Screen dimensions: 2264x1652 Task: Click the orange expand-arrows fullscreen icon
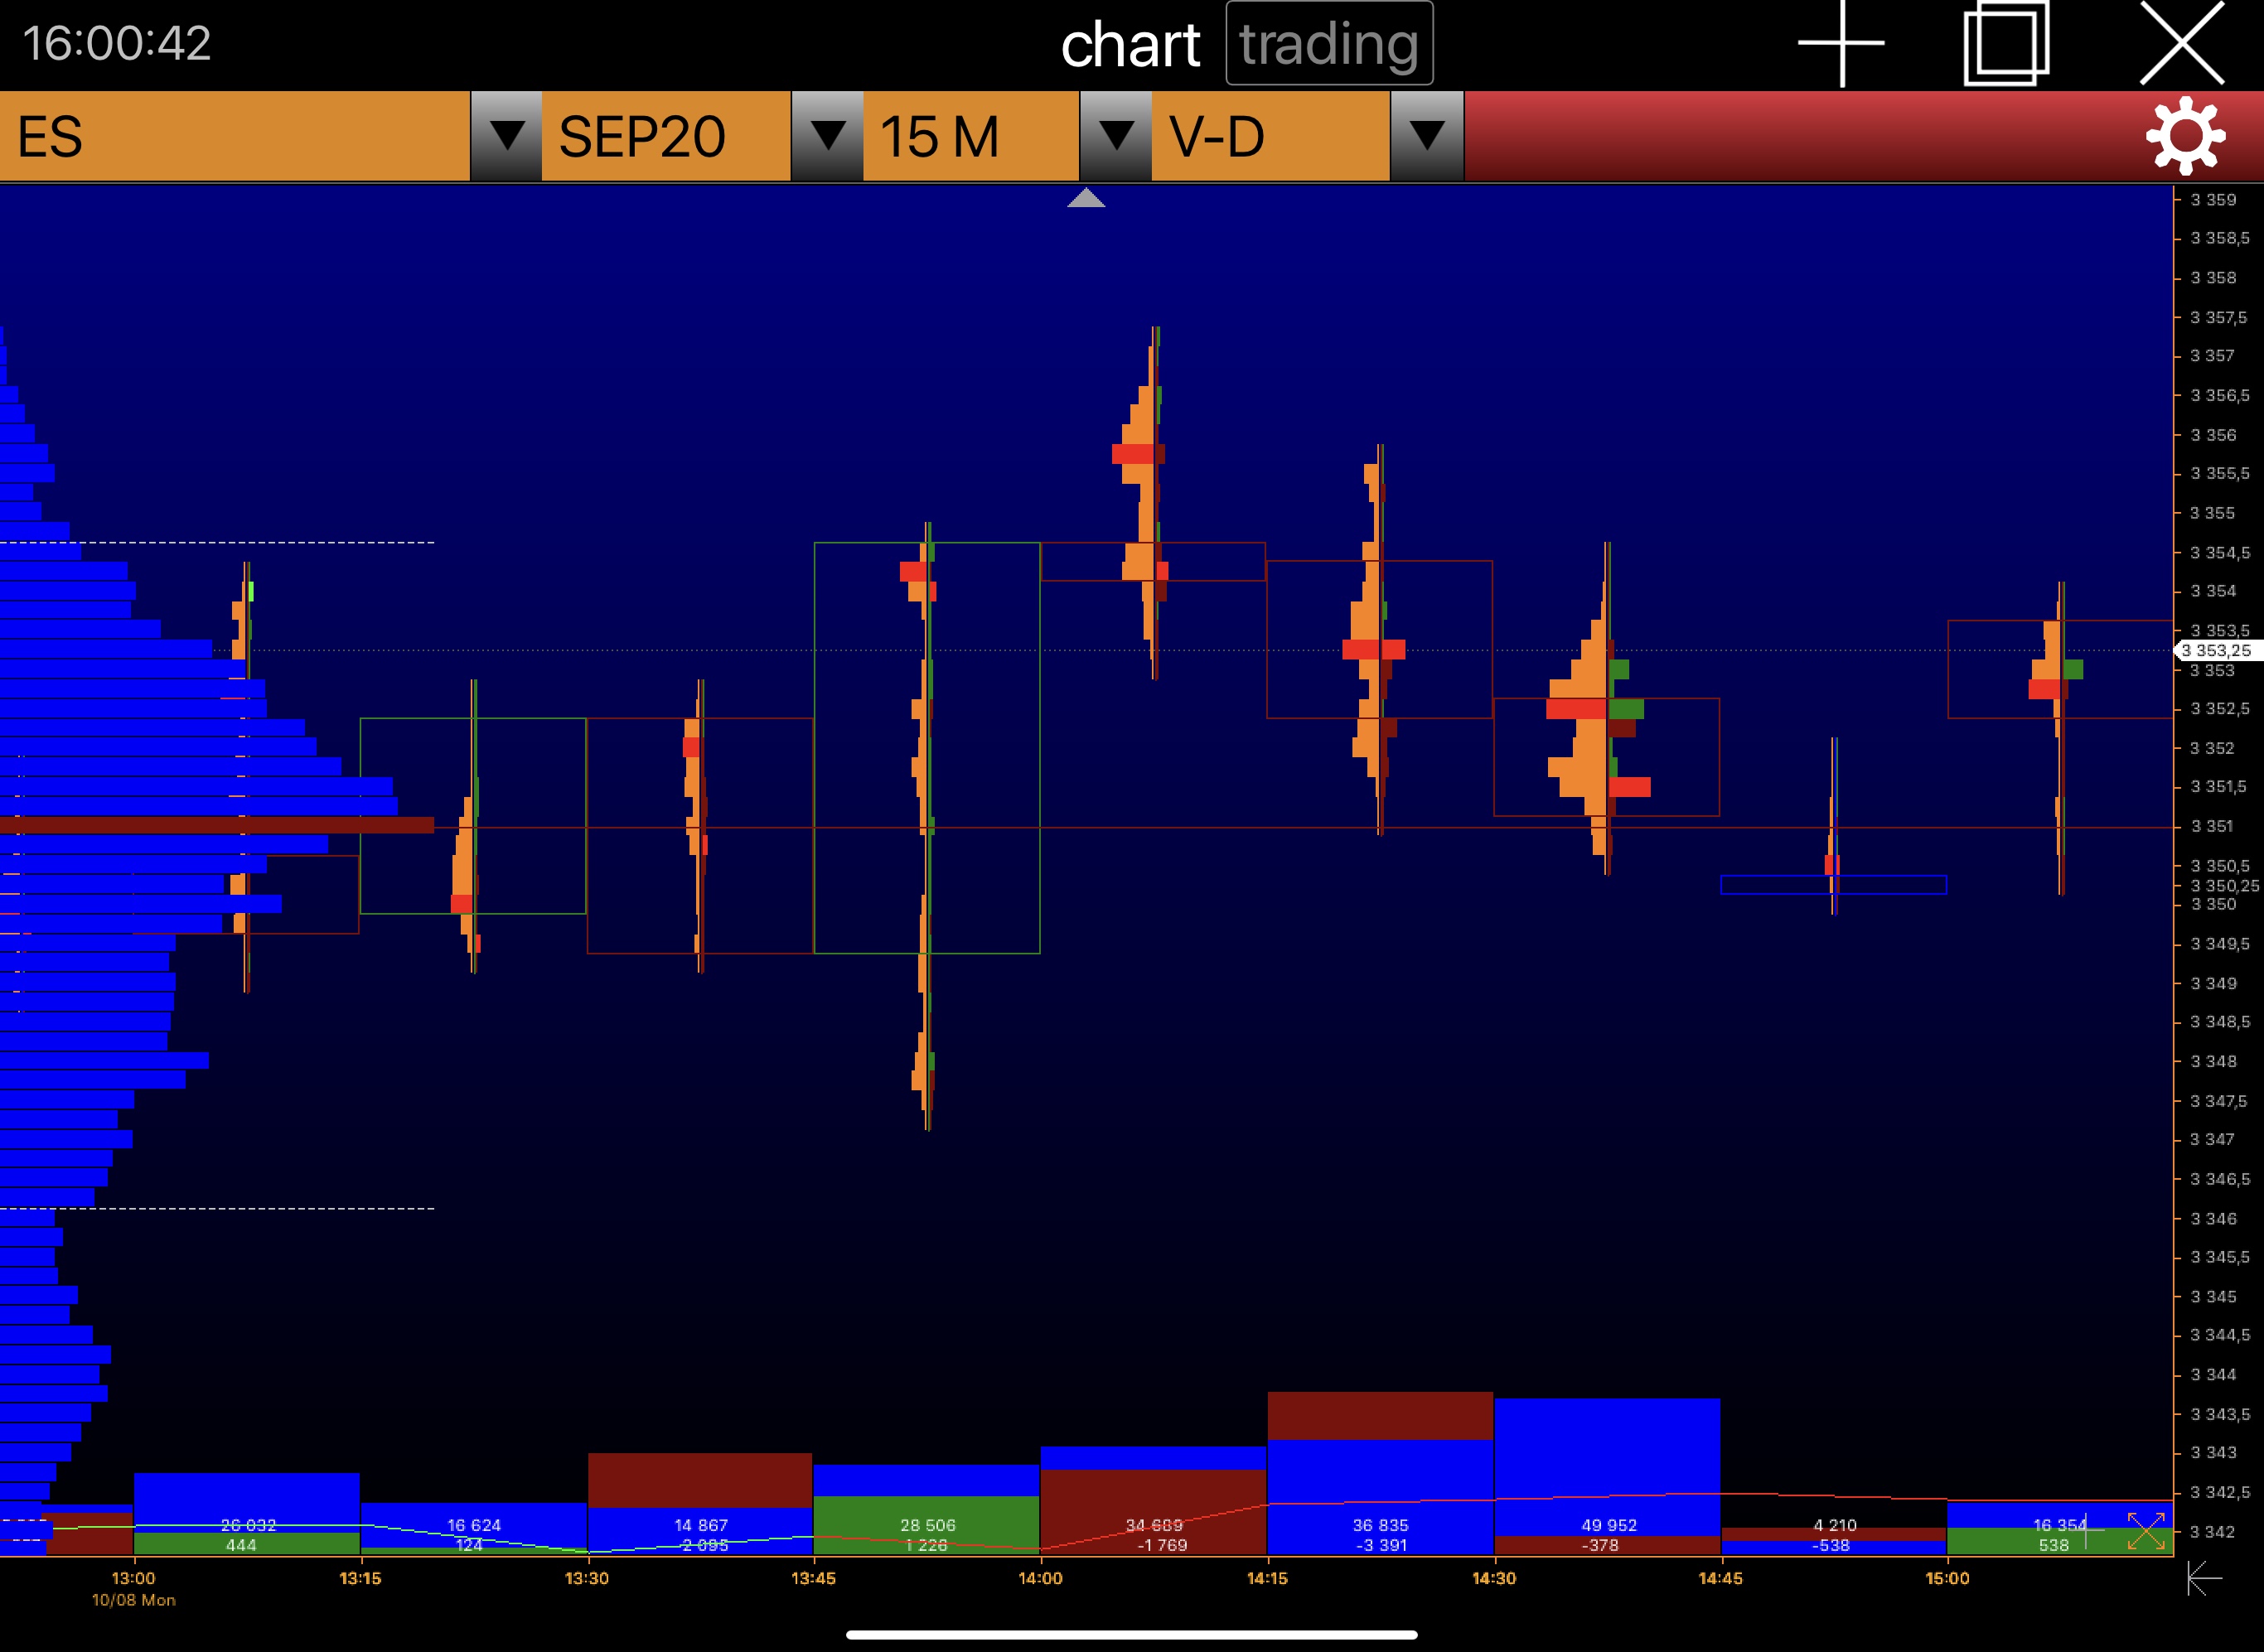2146,1530
